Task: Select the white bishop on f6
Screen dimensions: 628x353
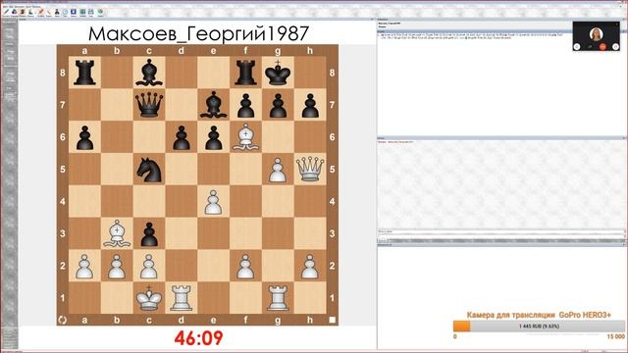Action: (245, 137)
